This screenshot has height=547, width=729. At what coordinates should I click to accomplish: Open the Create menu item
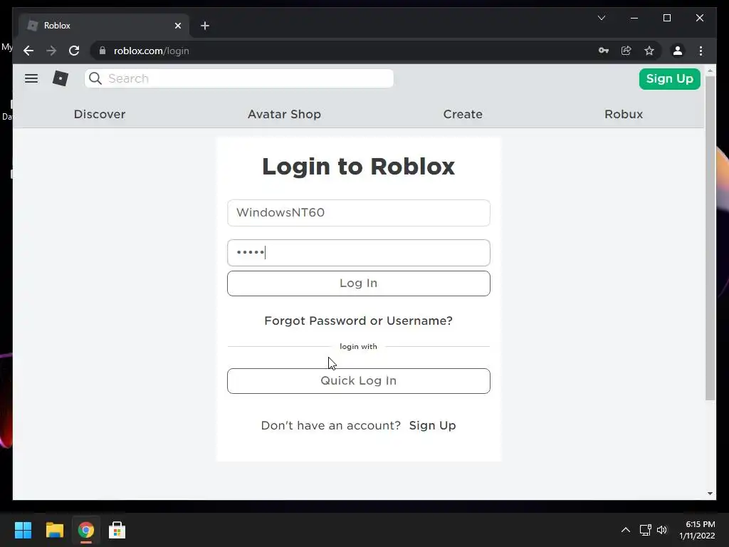[x=463, y=114]
